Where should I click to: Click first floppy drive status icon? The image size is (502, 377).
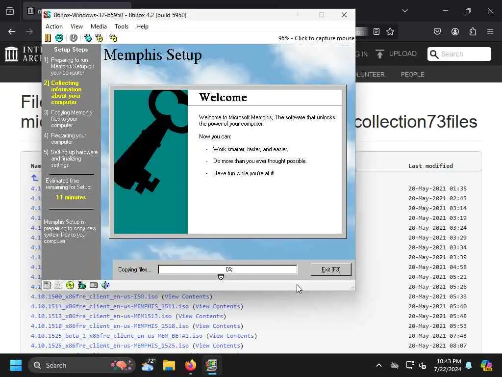click(x=47, y=285)
